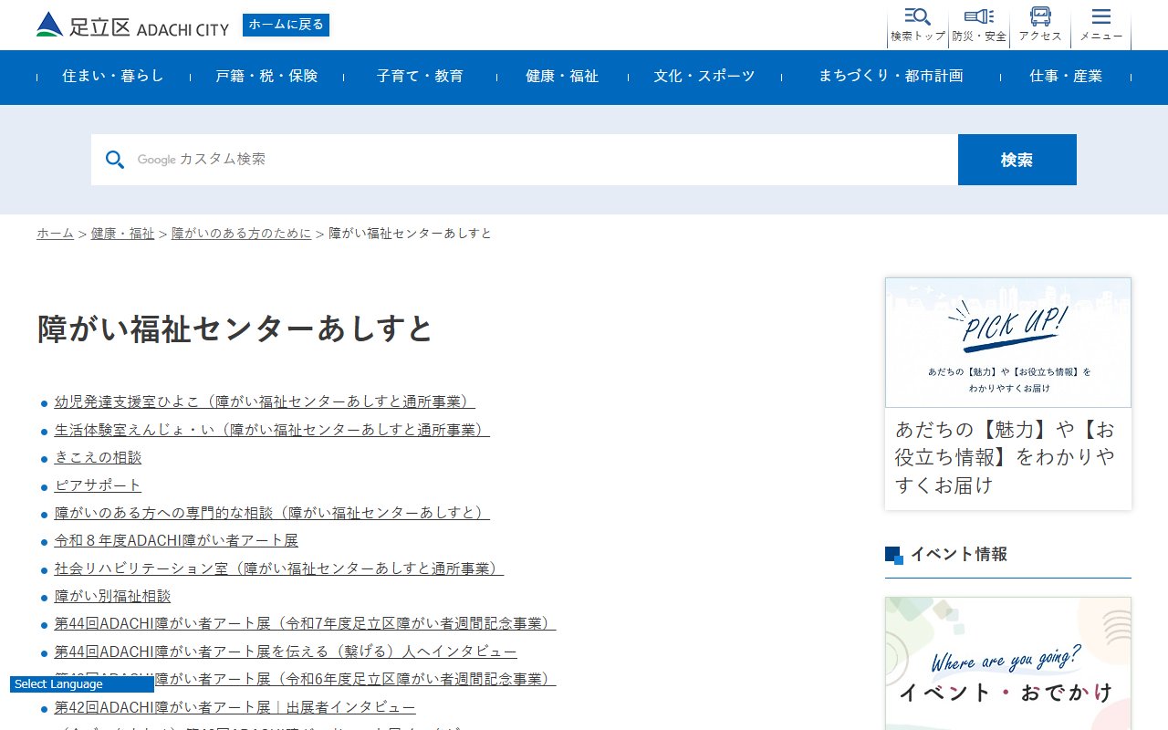
Task: Open 障がい別福祉相談 link
Action: click(112, 596)
